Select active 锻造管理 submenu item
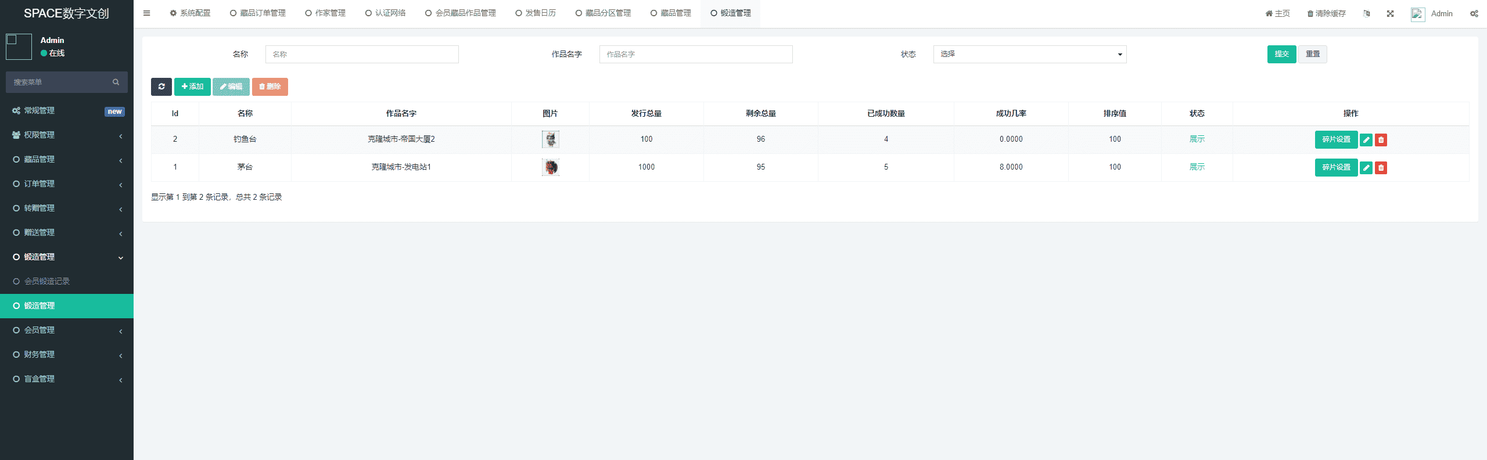 [67, 306]
